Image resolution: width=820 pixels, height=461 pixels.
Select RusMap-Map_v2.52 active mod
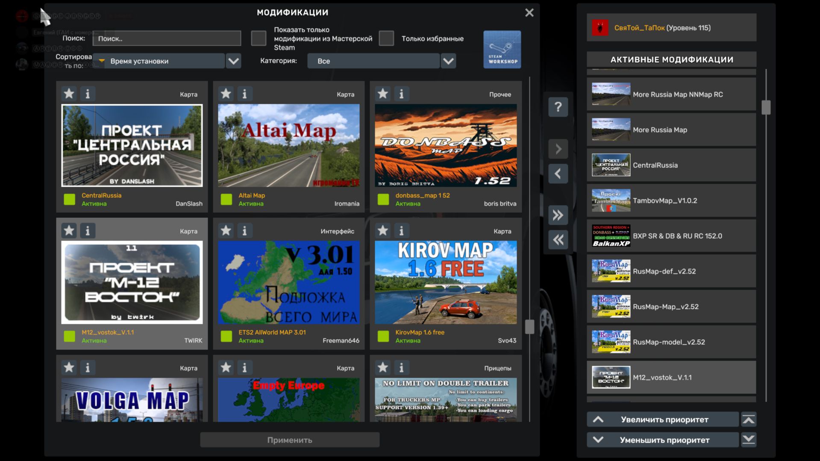(x=671, y=307)
